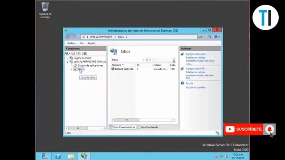Open the Ver menu
The height and width of the screenshot is (160, 285).
click(82, 43)
